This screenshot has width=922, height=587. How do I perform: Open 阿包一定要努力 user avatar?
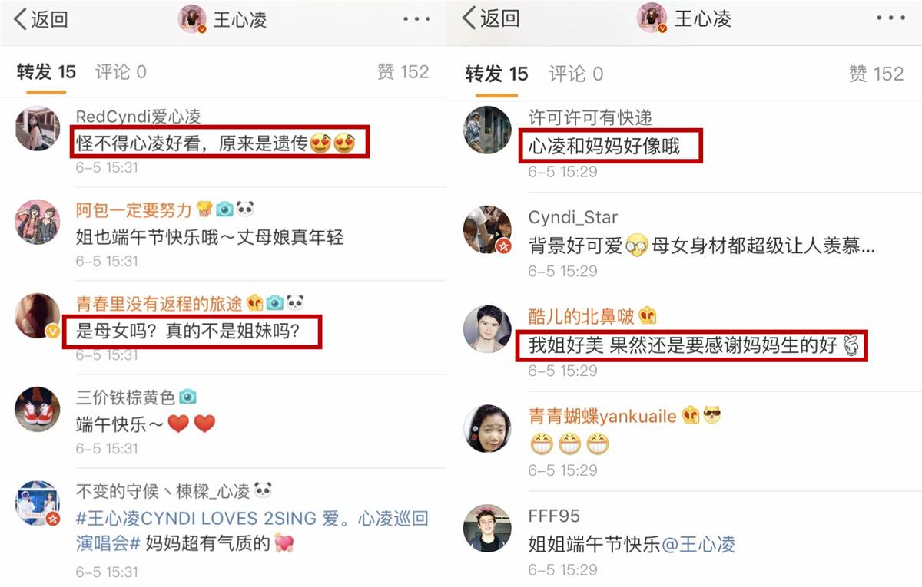point(38,222)
